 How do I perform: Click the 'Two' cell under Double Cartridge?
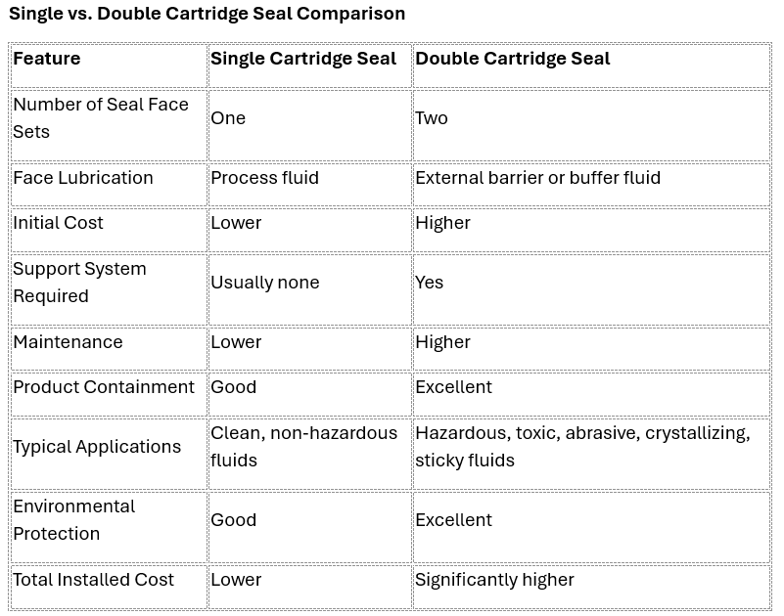pyautogui.click(x=591, y=125)
